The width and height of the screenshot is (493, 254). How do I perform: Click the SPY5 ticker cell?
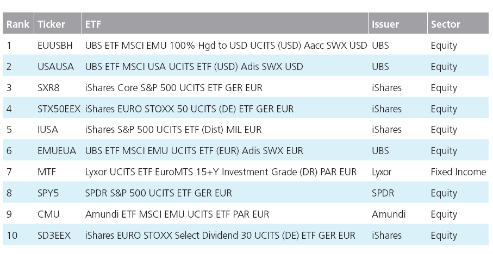click(x=48, y=193)
